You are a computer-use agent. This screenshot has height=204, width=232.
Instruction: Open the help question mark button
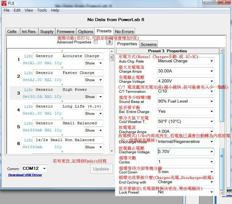109,42
